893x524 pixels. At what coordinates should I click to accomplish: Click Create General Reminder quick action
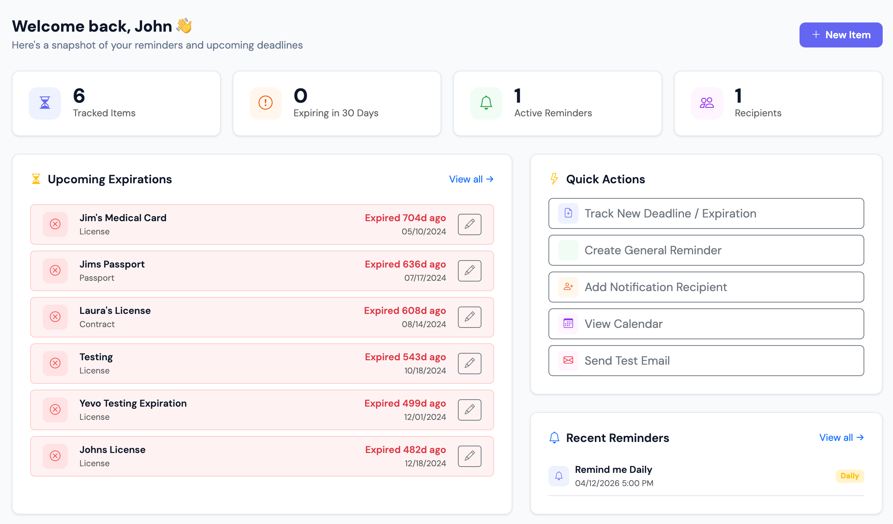click(x=706, y=250)
